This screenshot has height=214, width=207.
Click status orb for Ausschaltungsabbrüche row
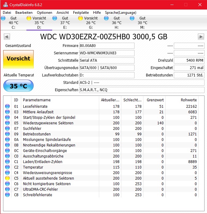point(7,156)
